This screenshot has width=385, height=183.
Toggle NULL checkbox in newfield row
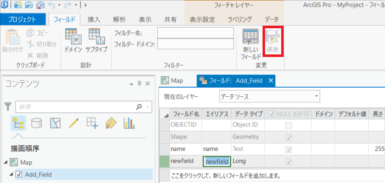289,162
